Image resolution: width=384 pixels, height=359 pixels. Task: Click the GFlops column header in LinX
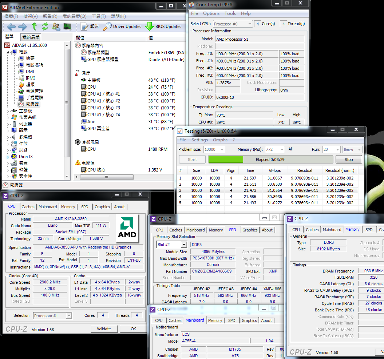pos(275,170)
